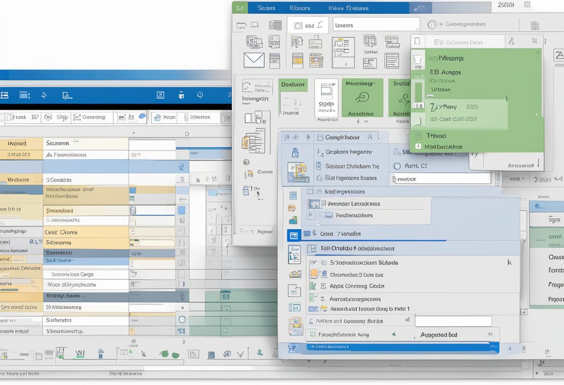Toggle the checkbox next to Crengh freoner
The height and width of the screenshot is (385, 564).
coord(319,137)
